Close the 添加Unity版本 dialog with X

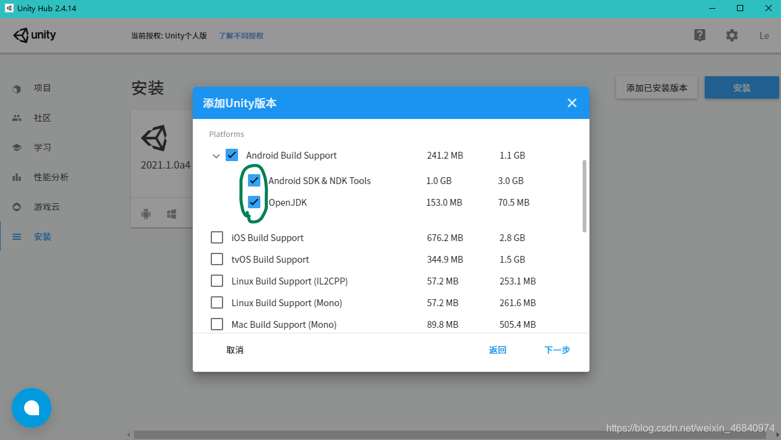572,103
